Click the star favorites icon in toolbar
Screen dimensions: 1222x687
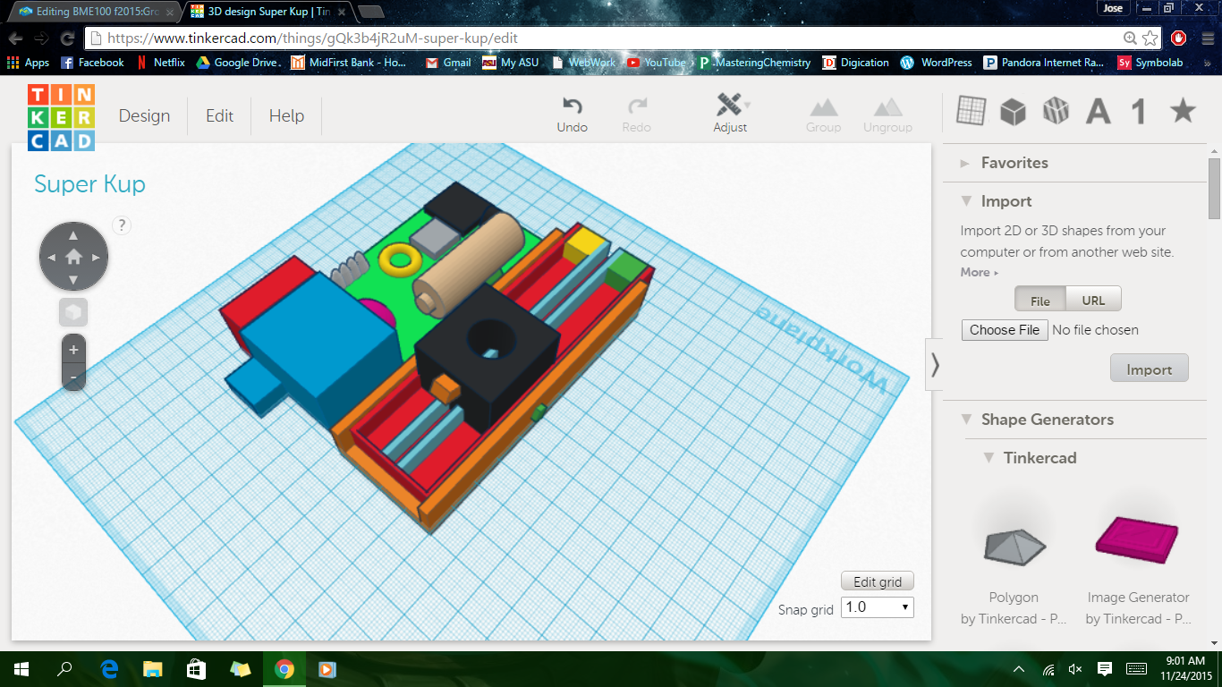(1183, 111)
